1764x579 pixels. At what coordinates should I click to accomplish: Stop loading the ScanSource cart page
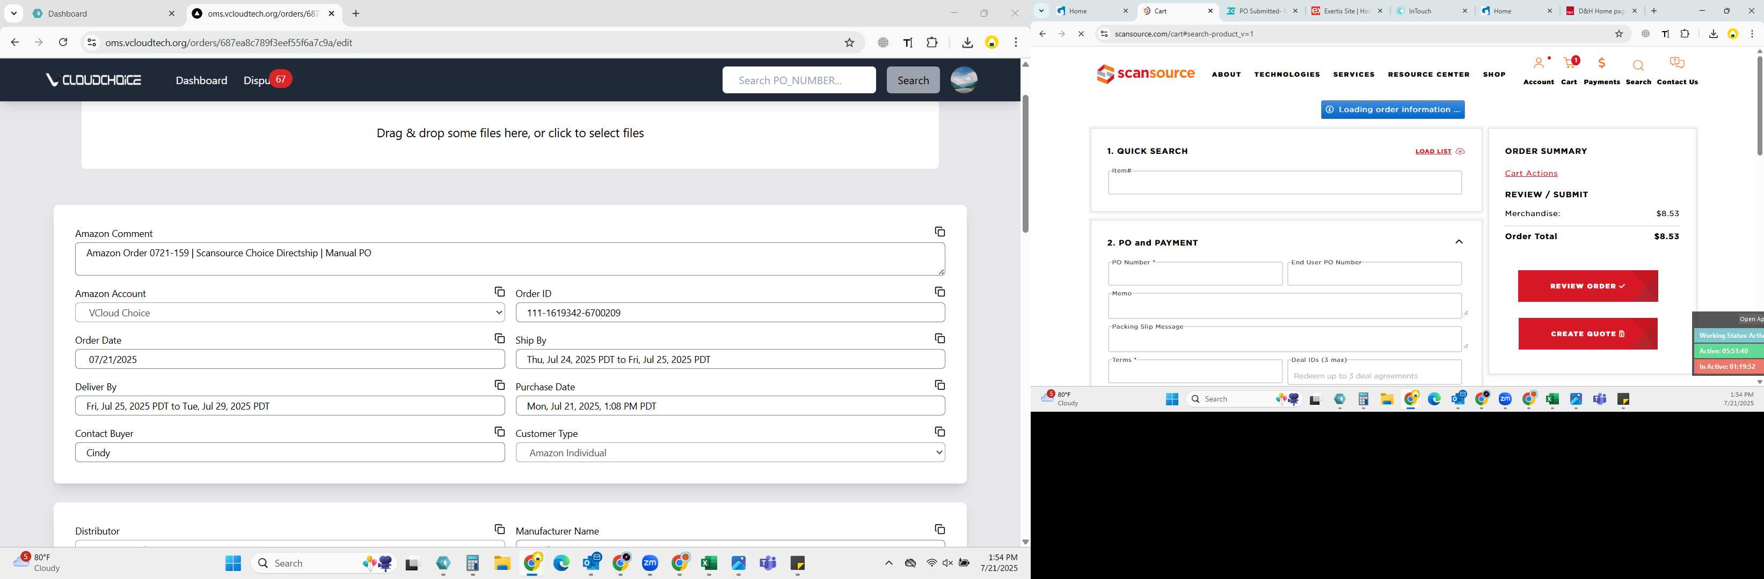point(1081,33)
